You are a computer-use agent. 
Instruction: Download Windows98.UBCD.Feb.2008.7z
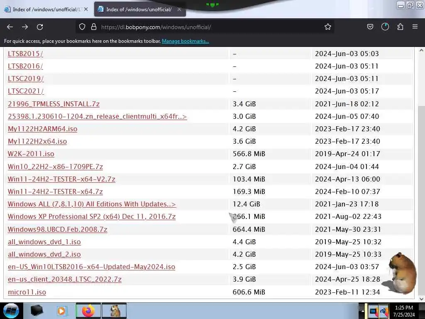coord(57,229)
